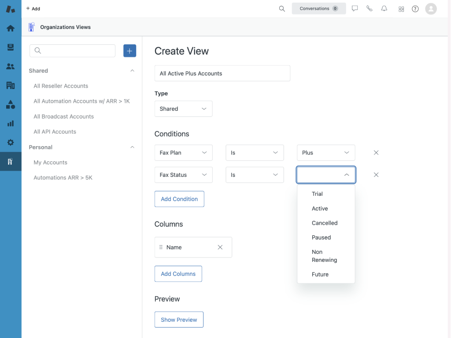
Task: Choose Active from status options
Action: point(320,209)
